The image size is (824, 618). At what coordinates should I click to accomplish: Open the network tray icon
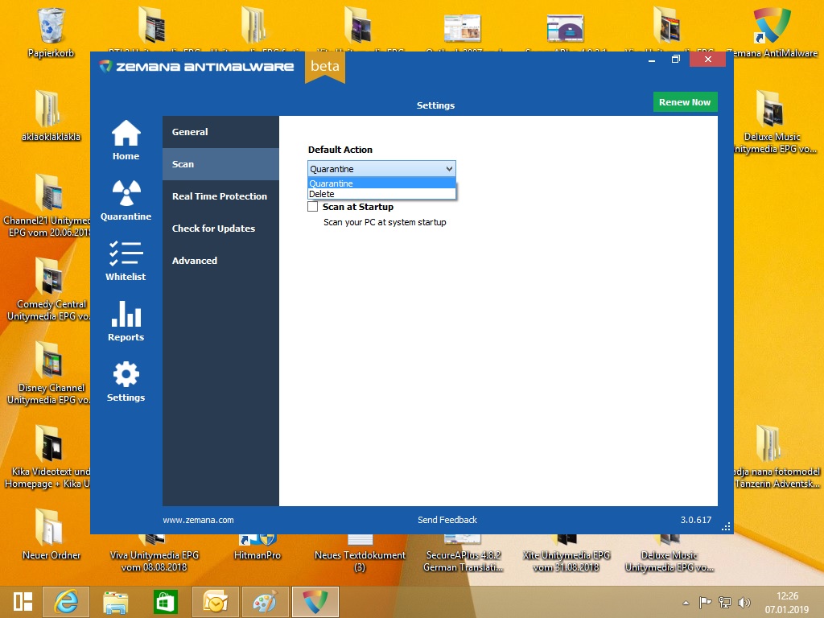(725, 602)
